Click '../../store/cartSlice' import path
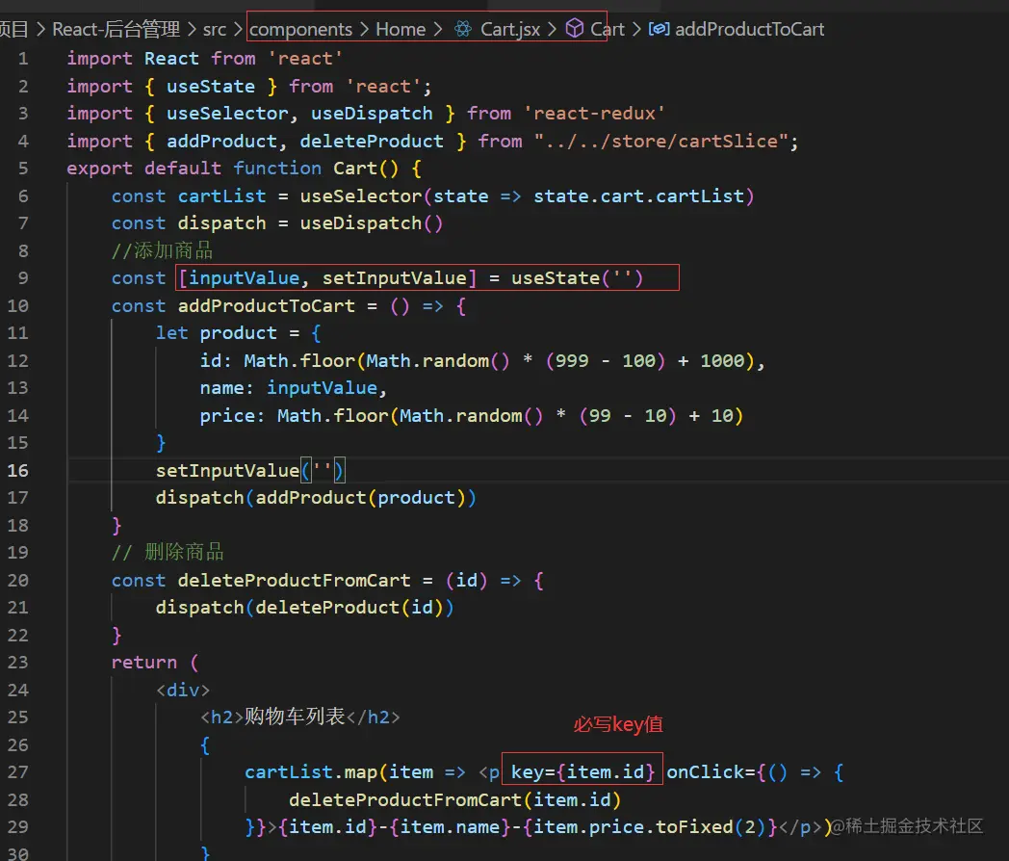1009x861 pixels. click(x=661, y=141)
